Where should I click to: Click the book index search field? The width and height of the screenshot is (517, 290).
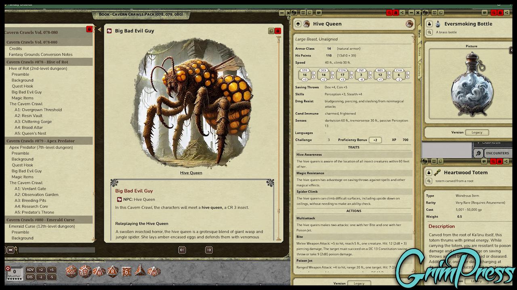coord(57,250)
